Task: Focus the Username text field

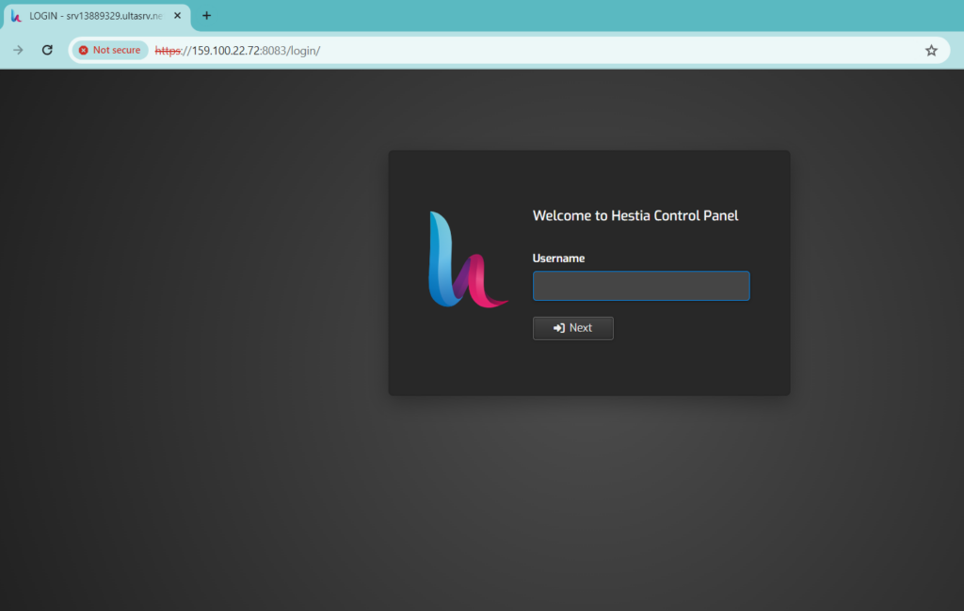Action: [x=641, y=286]
